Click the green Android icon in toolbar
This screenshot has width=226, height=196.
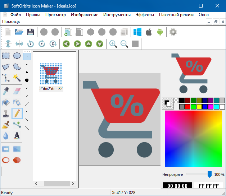pyautogui.click(x=159, y=32)
